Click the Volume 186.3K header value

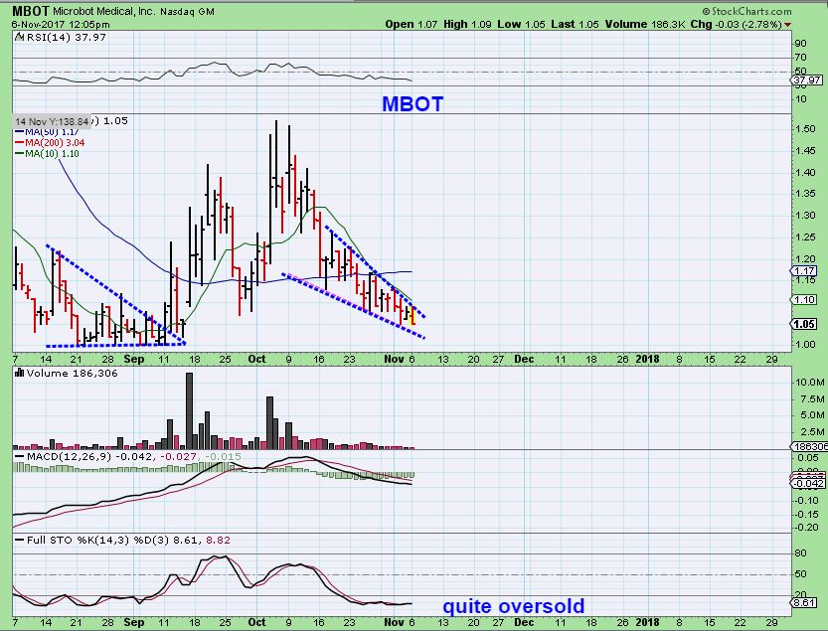[x=645, y=24]
